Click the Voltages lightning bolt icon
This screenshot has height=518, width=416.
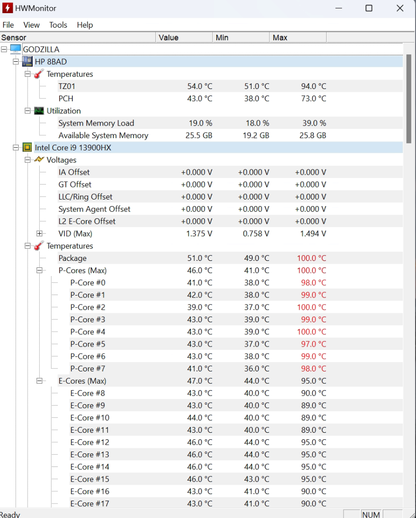(x=39, y=160)
